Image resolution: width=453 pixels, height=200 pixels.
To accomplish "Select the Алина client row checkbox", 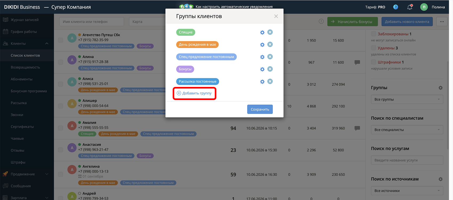I will click(60, 62).
